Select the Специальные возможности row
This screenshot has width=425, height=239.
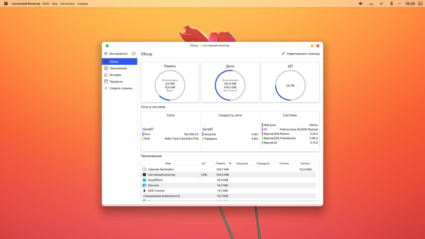(x=228, y=196)
